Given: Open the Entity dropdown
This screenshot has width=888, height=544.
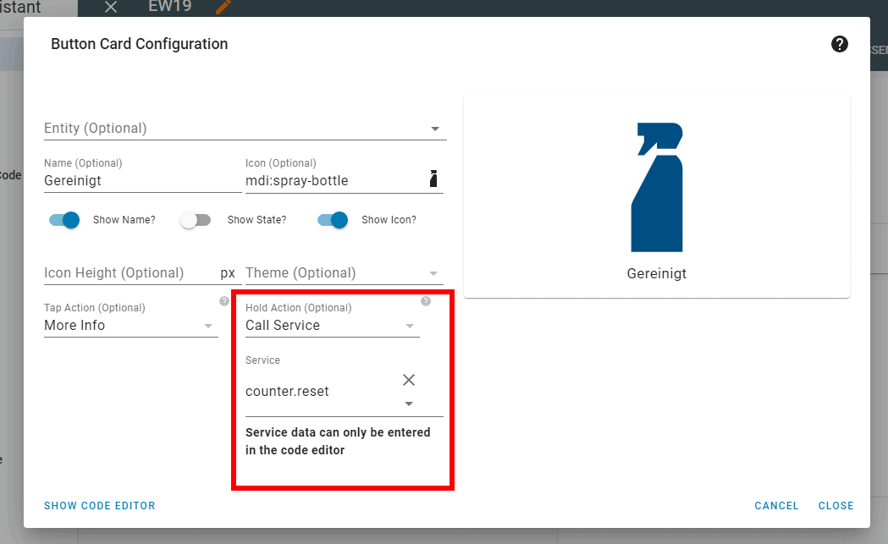Looking at the screenshot, I should click(x=435, y=129).
